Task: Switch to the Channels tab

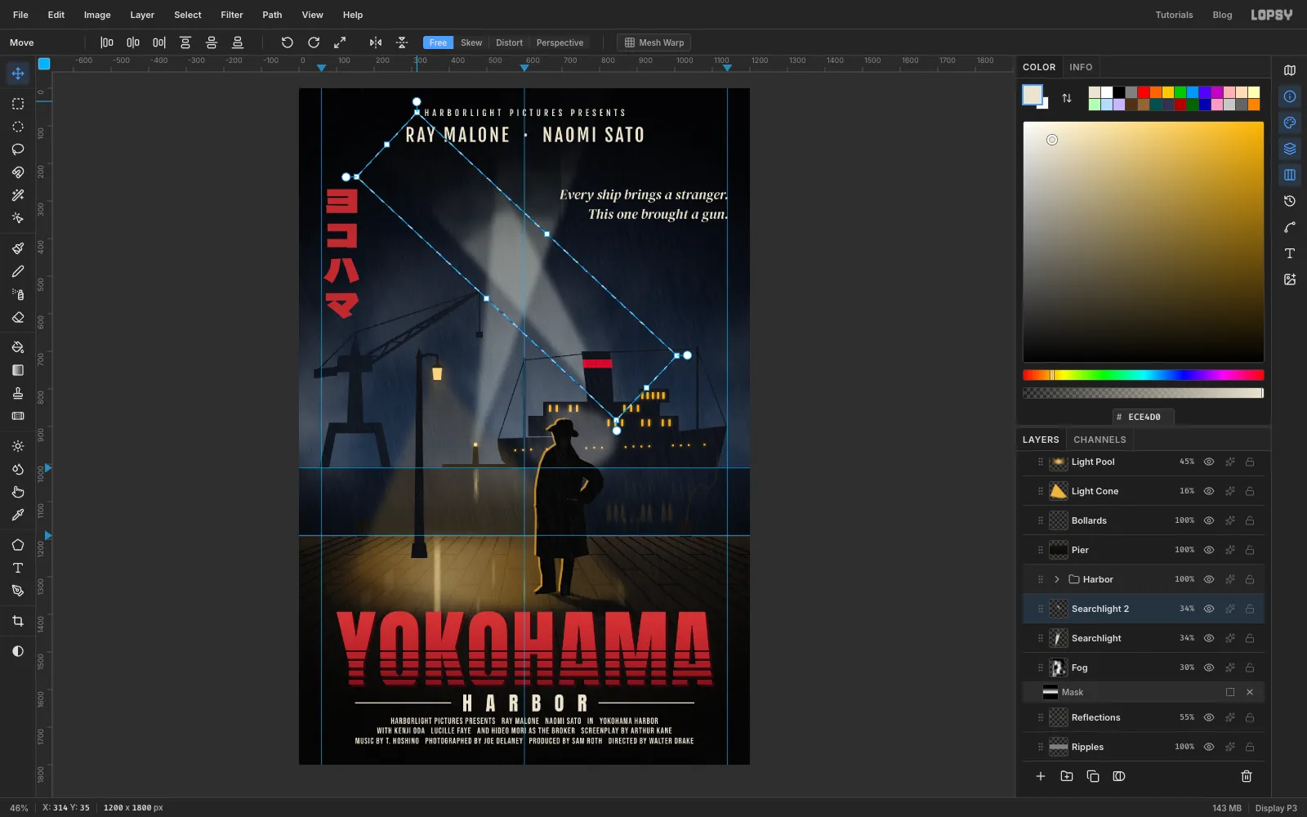Action: coord(1100,440)
